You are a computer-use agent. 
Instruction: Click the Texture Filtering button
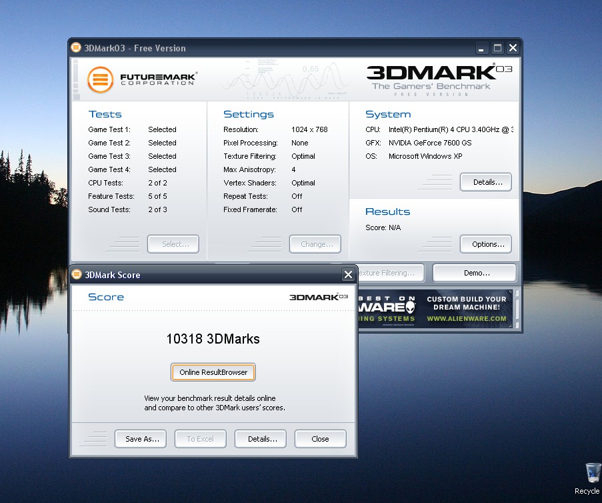pos(391,273)
